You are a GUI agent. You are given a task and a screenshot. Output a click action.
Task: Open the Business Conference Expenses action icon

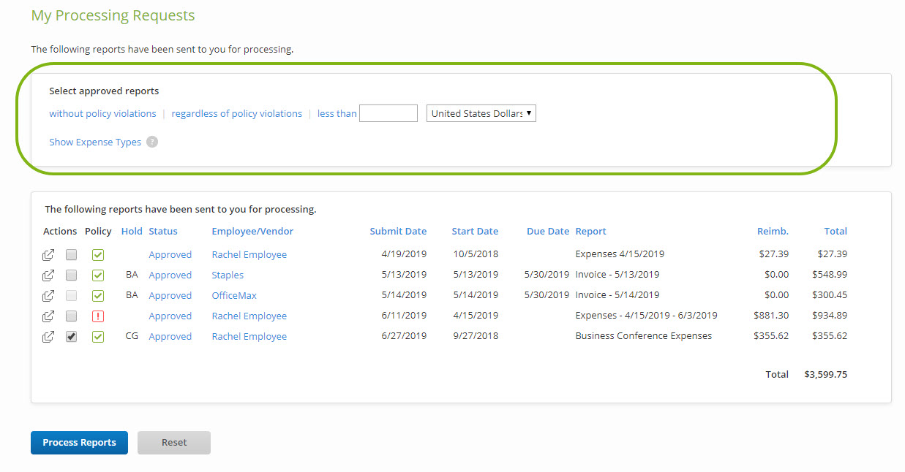pyautogui.click(x=48, y=336)
